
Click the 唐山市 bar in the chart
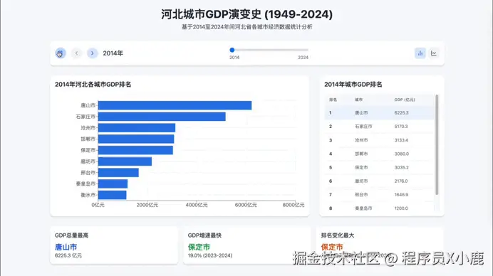[175, 105]
